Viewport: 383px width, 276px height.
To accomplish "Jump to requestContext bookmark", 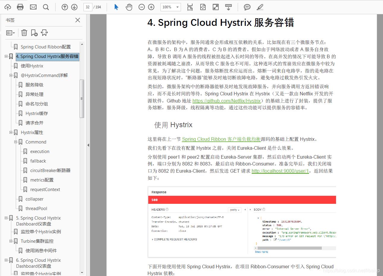I will click(45, 189).
